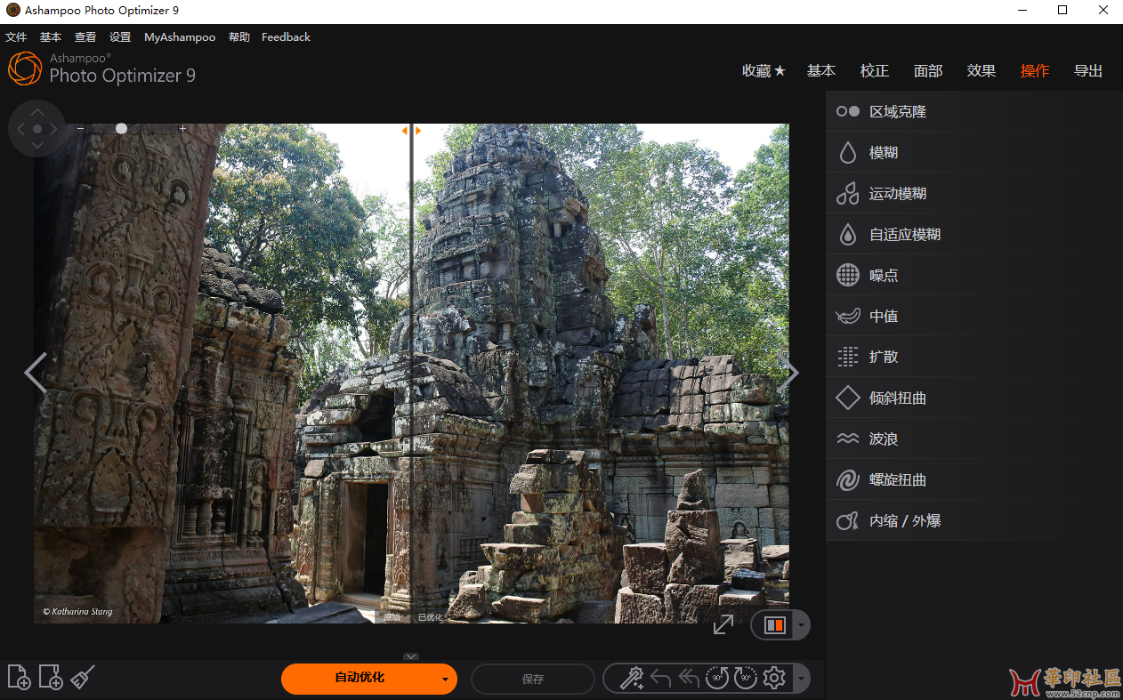Click the zoom slider handle
The image size is (1123, 700).
click(121, 129)
